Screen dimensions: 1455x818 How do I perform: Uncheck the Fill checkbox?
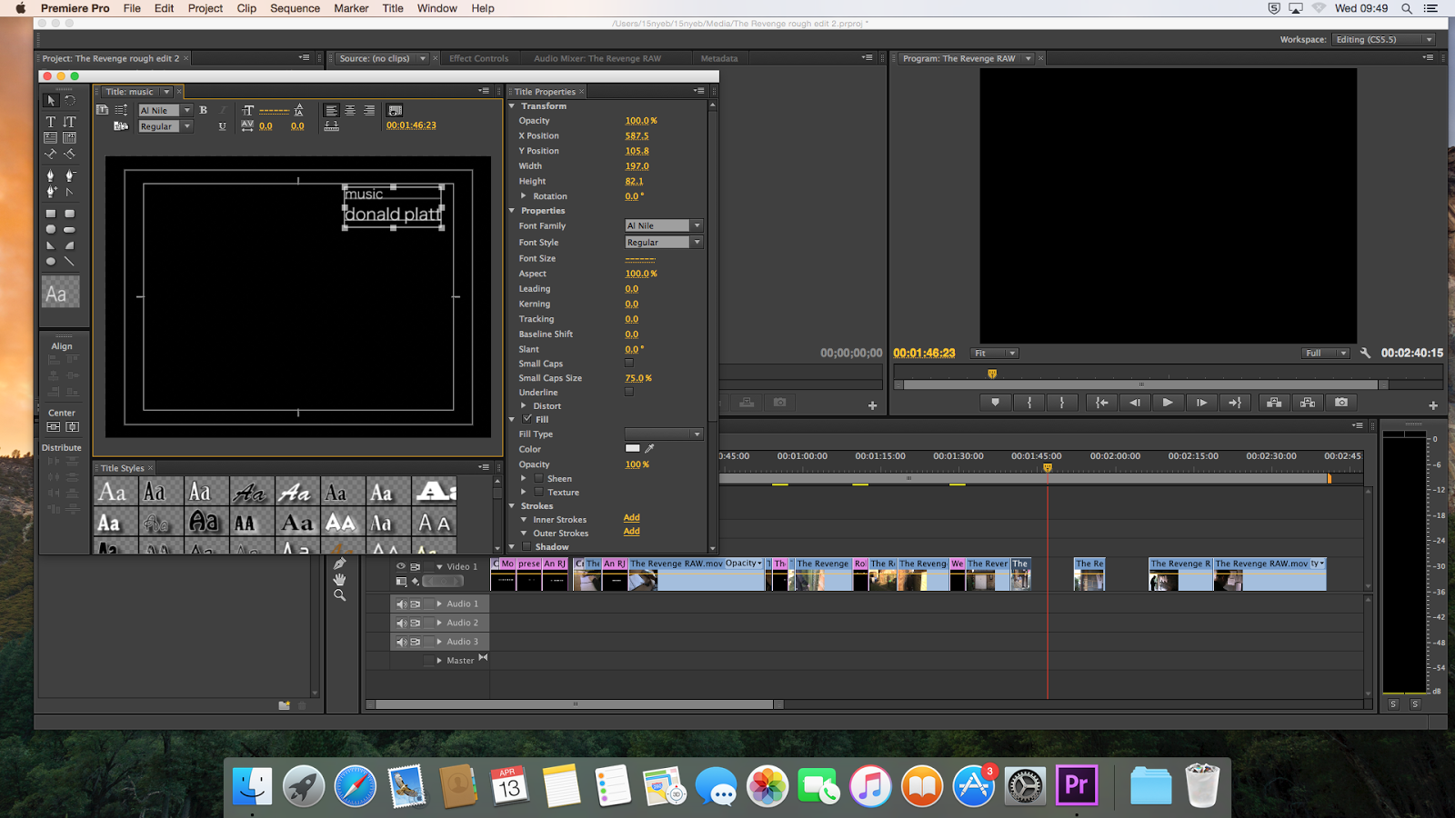click(527, 419)
